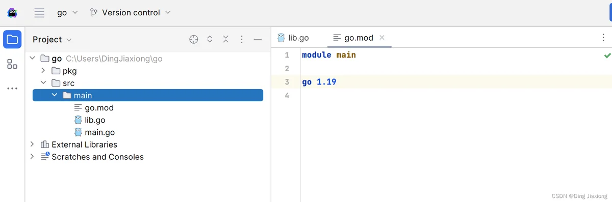The height and width of the screenshot is (202, 612).
Task: Toggle the Project tool window folder icon
Action: tap(12, 39)
